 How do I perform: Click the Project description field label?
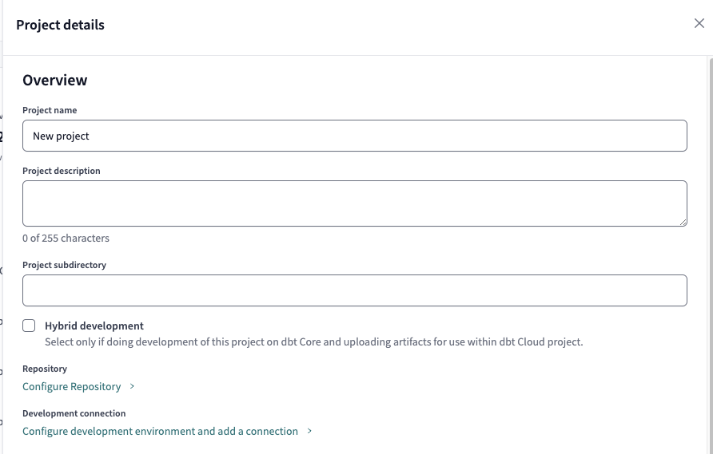[x=62, y=171]
